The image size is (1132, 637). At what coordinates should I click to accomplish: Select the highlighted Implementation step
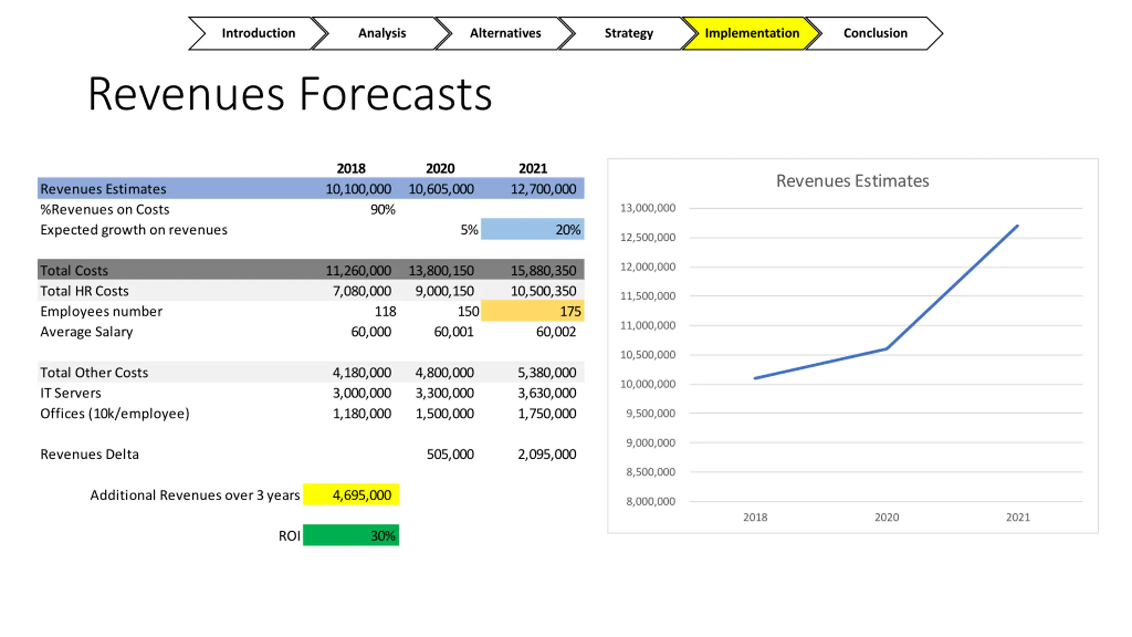[752, 33]
